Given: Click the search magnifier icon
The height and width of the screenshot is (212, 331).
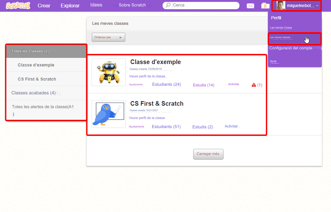Looking at the screenshot, I should (x=168, y=6).
